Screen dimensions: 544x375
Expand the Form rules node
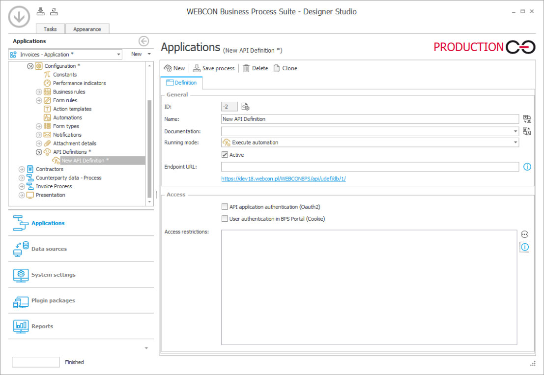39,100
